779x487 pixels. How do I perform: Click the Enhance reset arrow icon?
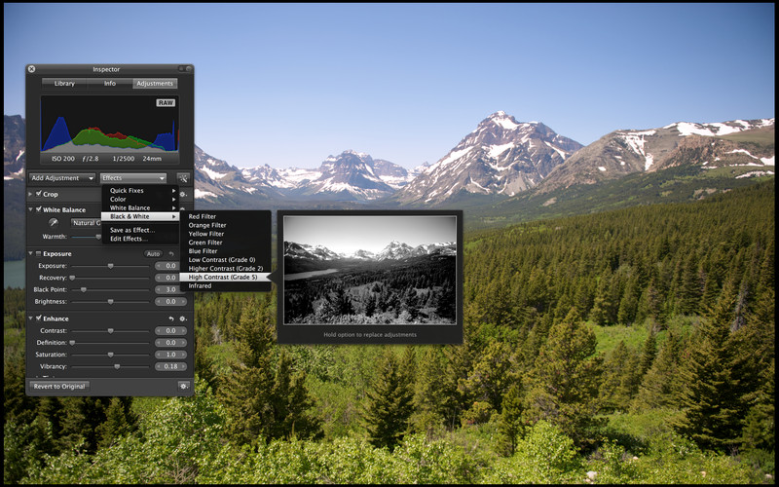[171, 318]
